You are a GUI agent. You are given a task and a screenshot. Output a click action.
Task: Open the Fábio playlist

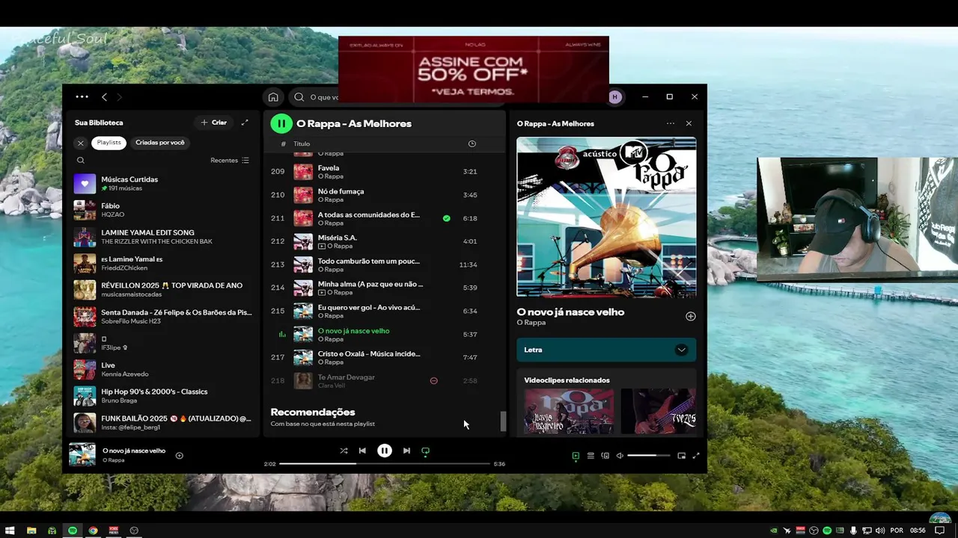click(x=163, y=210)
